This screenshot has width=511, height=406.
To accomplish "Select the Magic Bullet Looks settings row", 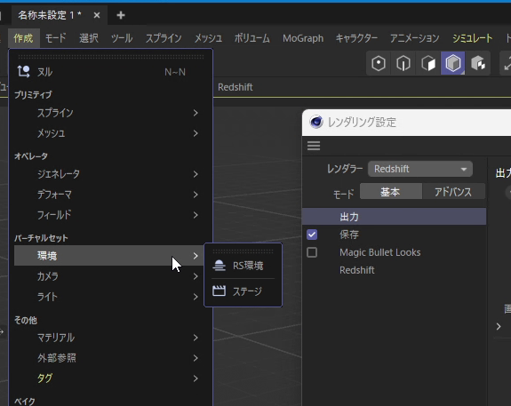I will (395, 252).
